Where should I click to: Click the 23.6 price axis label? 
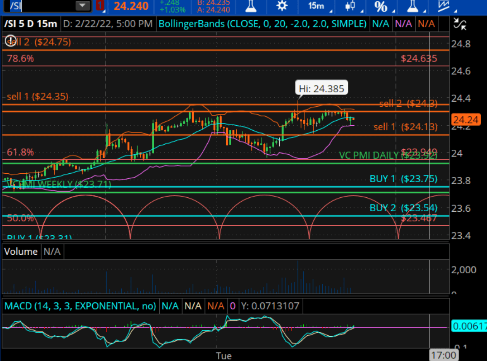[461, 208]
